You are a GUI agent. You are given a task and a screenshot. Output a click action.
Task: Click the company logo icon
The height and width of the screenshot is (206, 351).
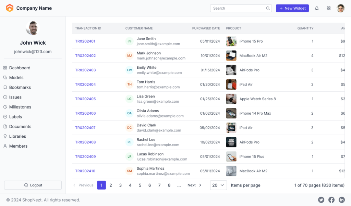click(x=10, y=8)
